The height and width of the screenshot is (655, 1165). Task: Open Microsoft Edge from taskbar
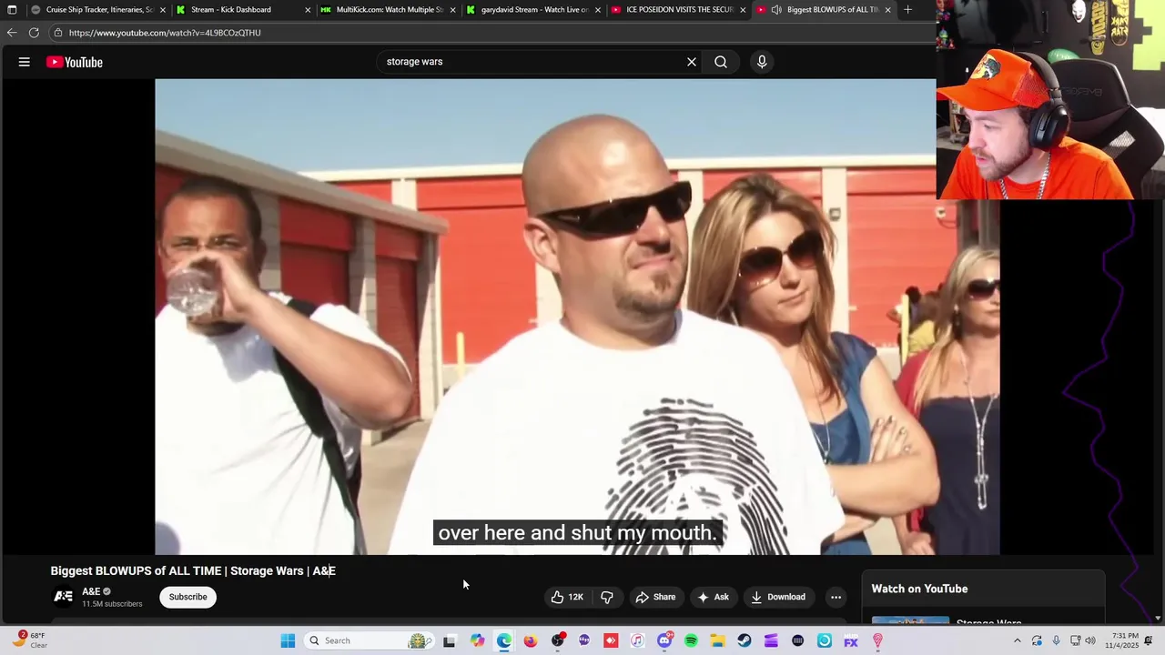(503, 640)
